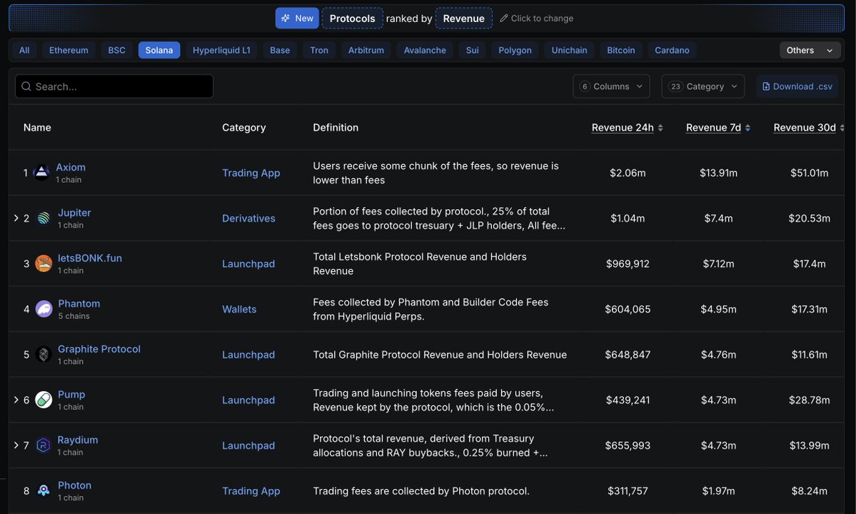Select the Tron chain tab
The width and height of the screenshot is (856, 514).
pos(319,50)
